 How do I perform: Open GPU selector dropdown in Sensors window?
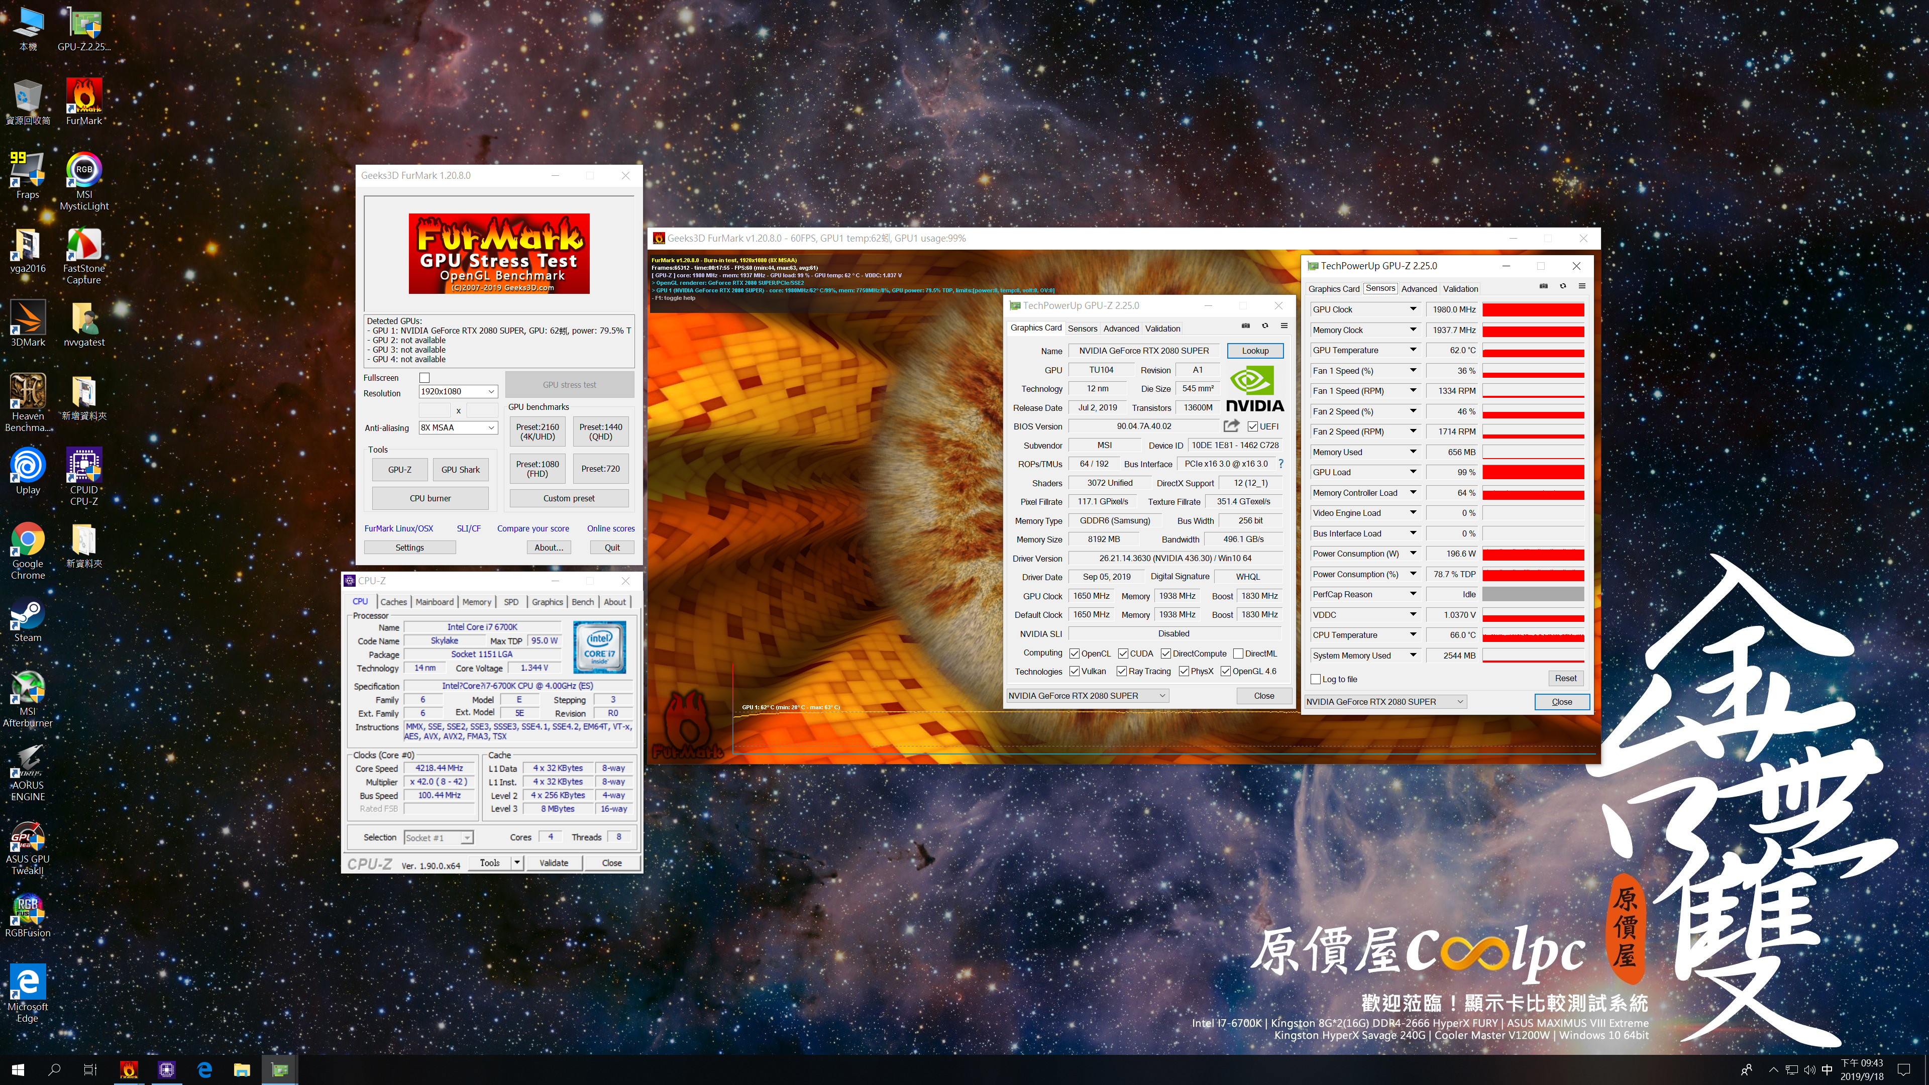click(x=1385, y=702)
